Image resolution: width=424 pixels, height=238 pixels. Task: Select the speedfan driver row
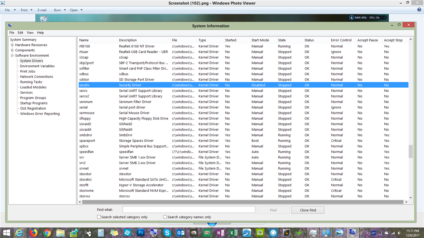(243, 152)
